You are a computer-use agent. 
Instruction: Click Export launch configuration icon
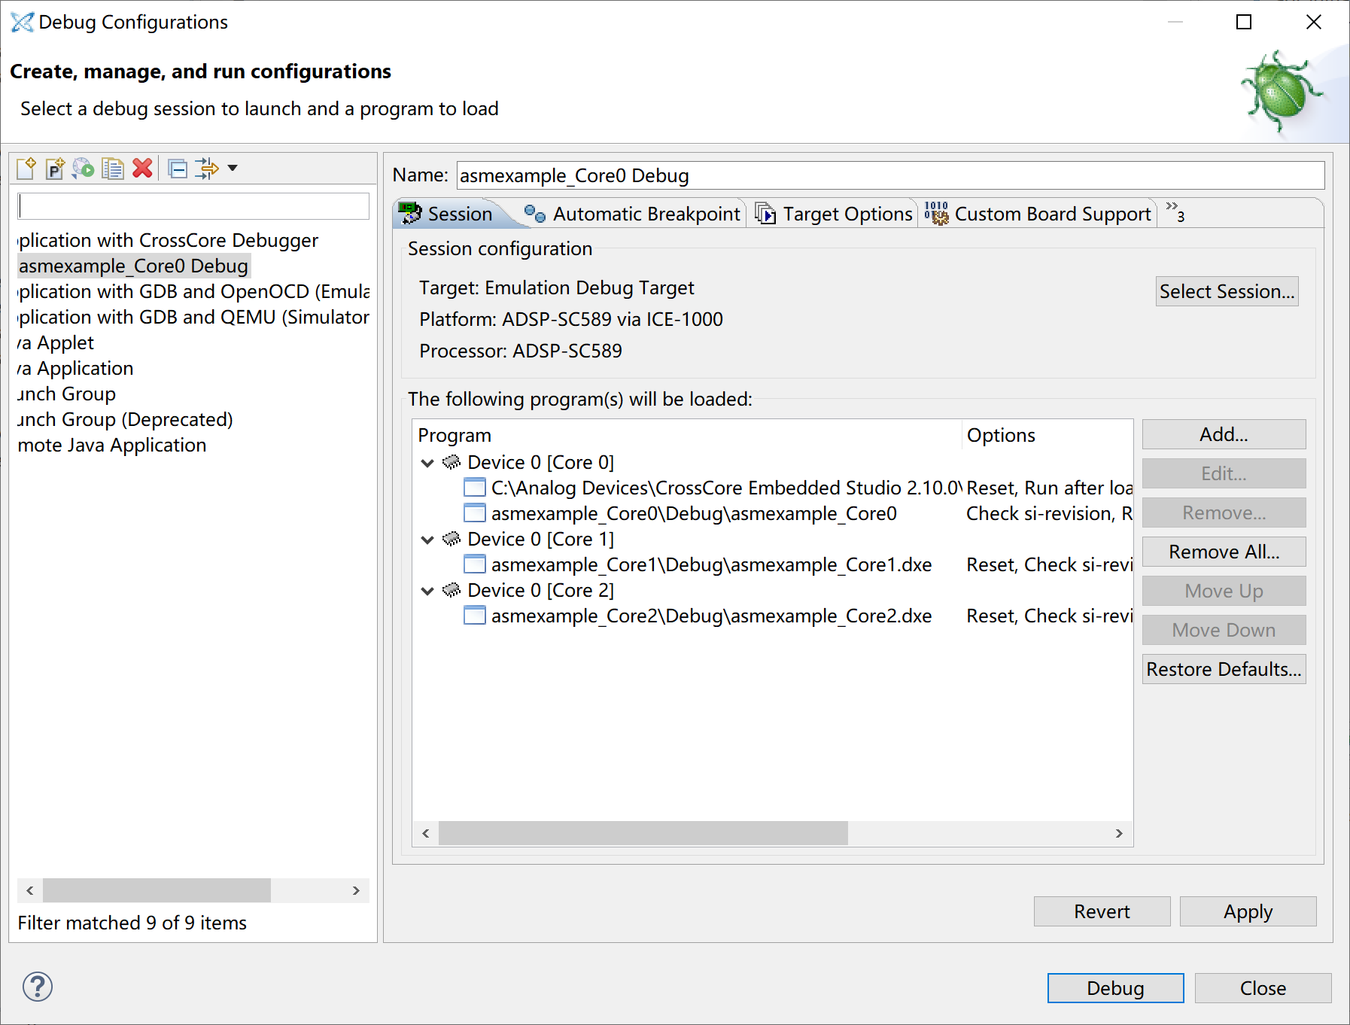tap(84, 168)
